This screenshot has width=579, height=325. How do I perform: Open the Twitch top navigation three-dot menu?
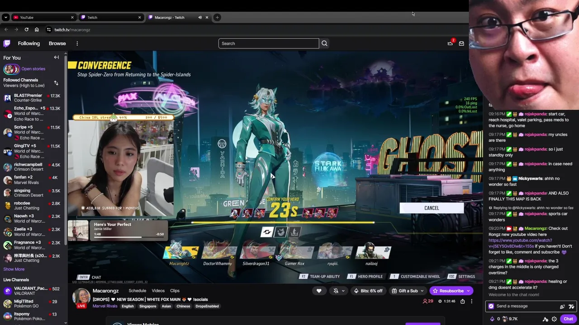tap(77, 43)
